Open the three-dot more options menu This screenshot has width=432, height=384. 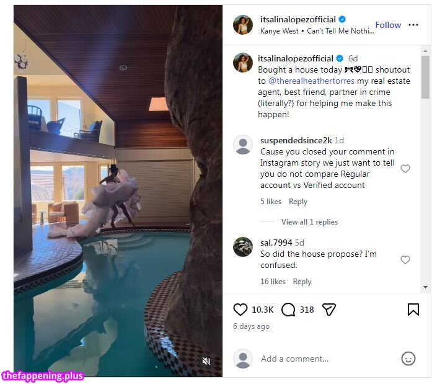(x=413, y=25)
